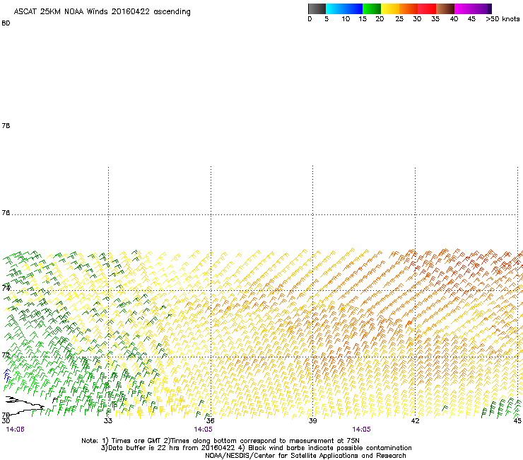The image size is (523, 460).
Task: Click the blue wind barbs on the map
Action: click(x=7, y=375)
